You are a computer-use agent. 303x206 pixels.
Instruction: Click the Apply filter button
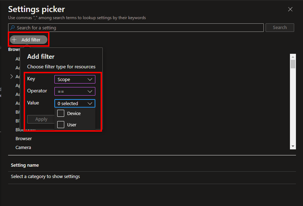(x=41, y=119)
